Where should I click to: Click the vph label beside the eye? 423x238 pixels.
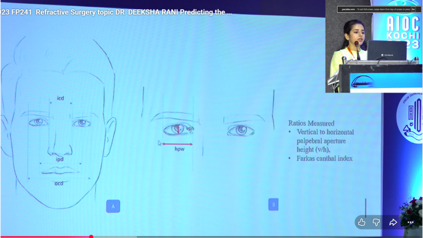coord(190,128)
